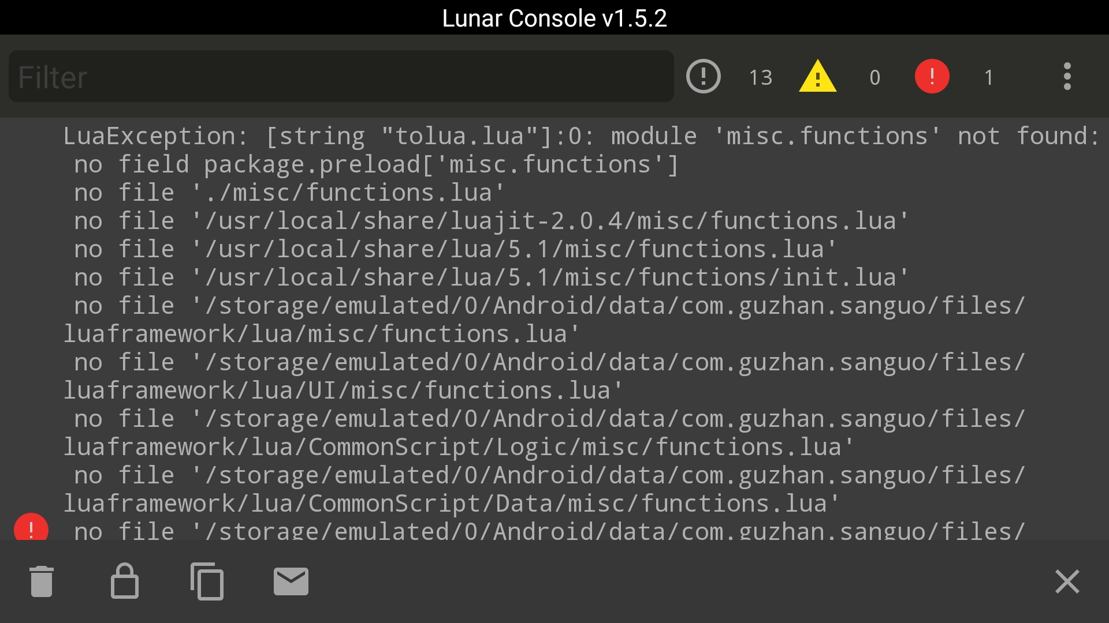Click the Lunar Console v1.5.2 title

554,18
